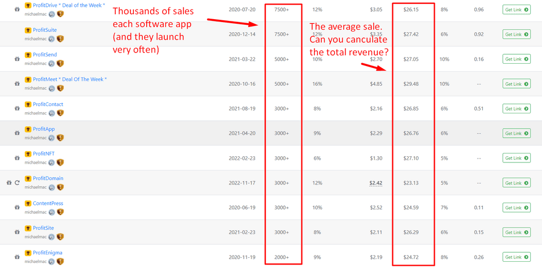542x268 pixels.
Task: Click the 2000+ sales value for ProfitEnigma
Action: click(282, 257)
